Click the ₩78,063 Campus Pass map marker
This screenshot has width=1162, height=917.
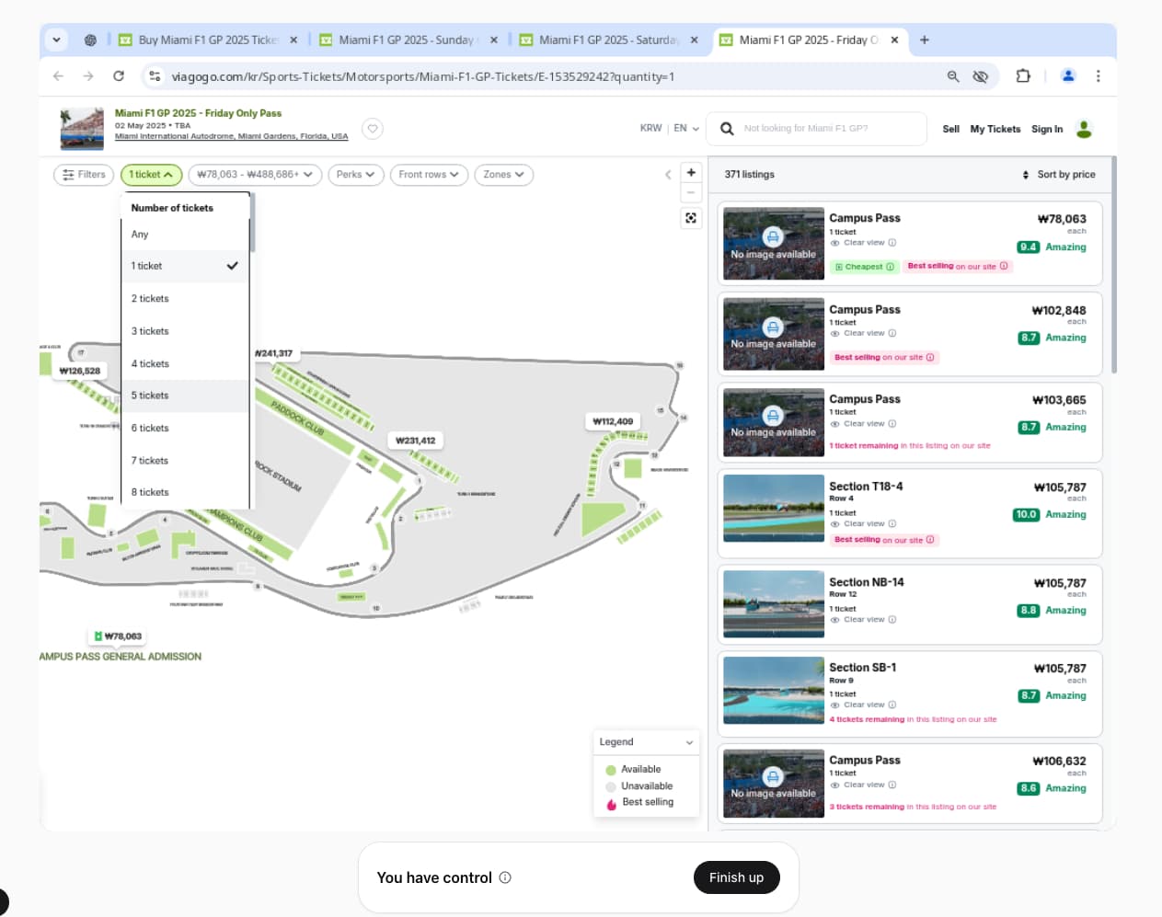pyautogui.click(x=119, y=636)
